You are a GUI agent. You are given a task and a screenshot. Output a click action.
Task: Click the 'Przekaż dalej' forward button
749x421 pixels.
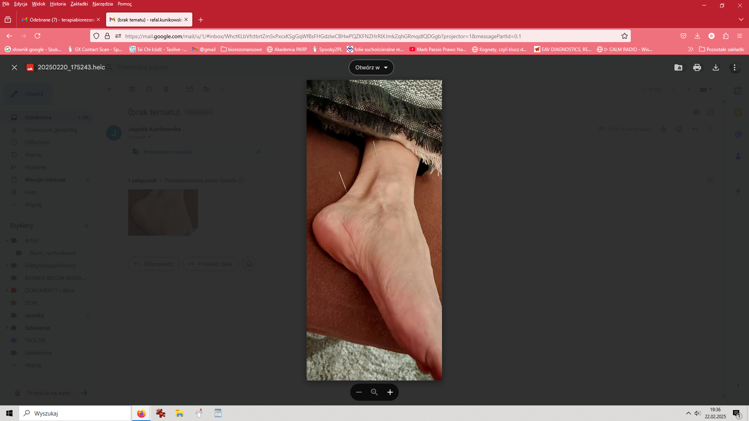click(211, 264)
